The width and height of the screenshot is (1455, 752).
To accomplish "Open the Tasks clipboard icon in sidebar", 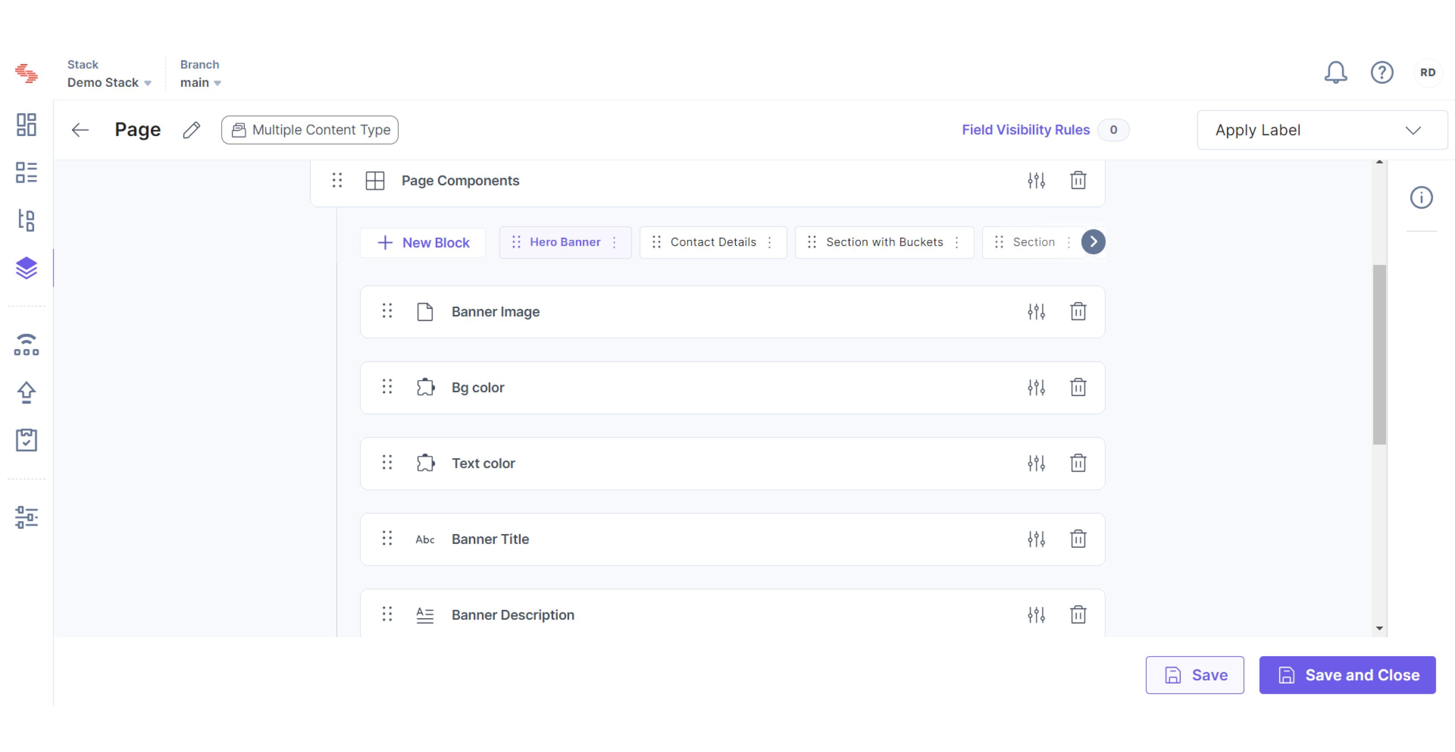I will (x=26, y=440).
